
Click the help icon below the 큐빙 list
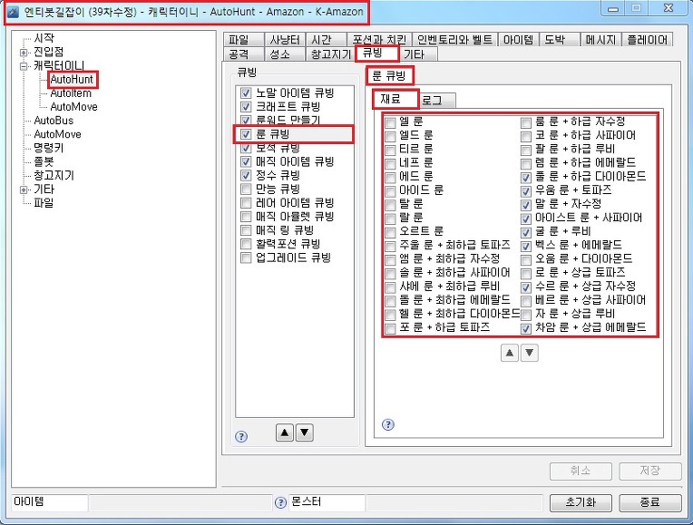pos(241,437)
